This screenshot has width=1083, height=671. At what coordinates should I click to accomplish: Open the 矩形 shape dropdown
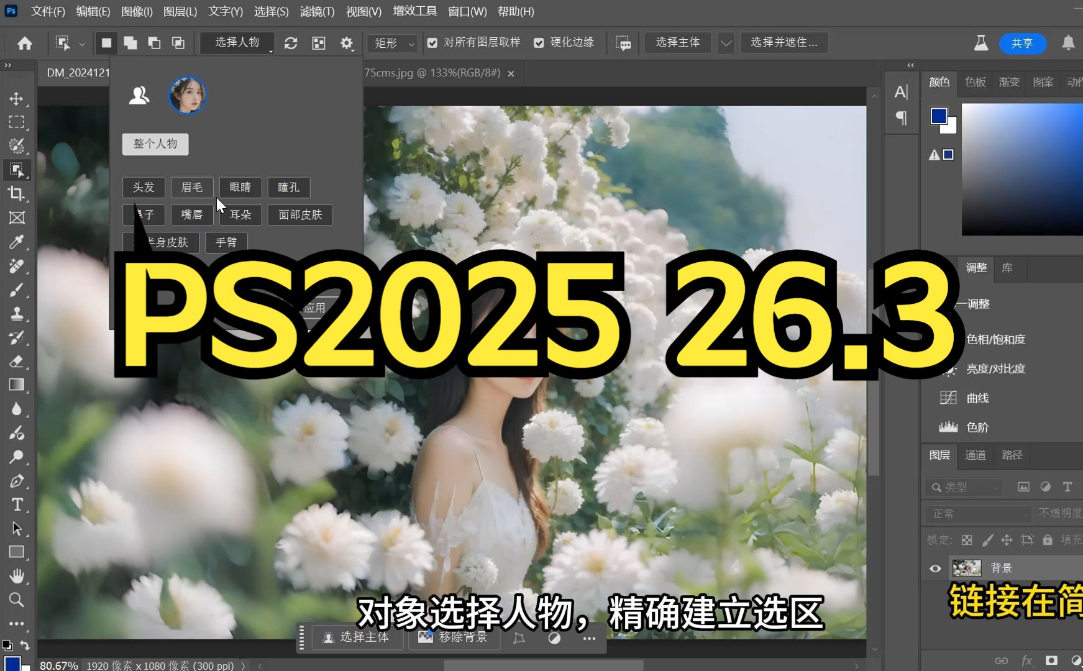click(392, 43)
